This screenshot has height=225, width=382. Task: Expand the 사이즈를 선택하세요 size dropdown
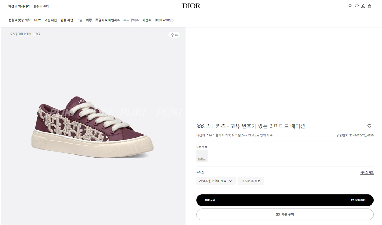click(216, 181)
